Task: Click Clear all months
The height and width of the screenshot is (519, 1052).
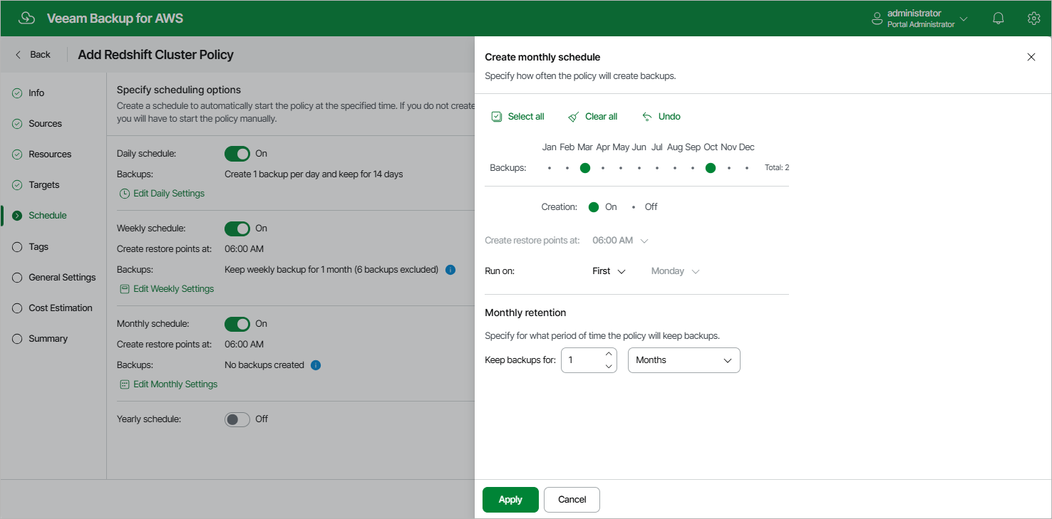Action: 593,117
